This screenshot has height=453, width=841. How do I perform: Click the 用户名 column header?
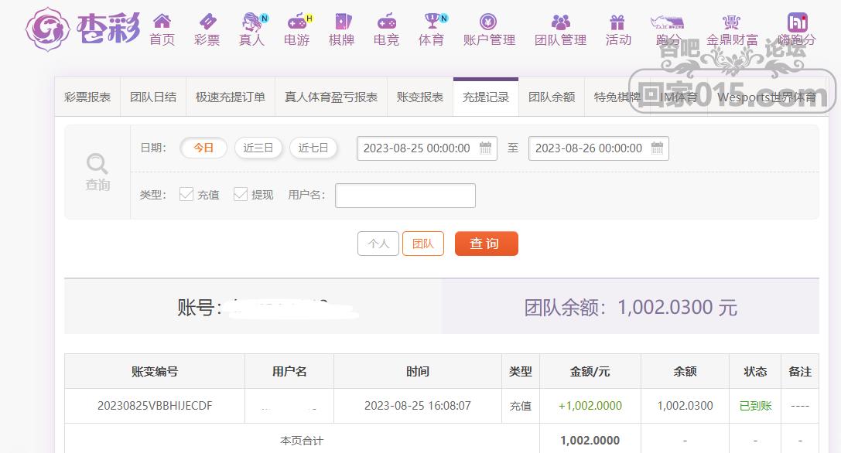(289, 371)
